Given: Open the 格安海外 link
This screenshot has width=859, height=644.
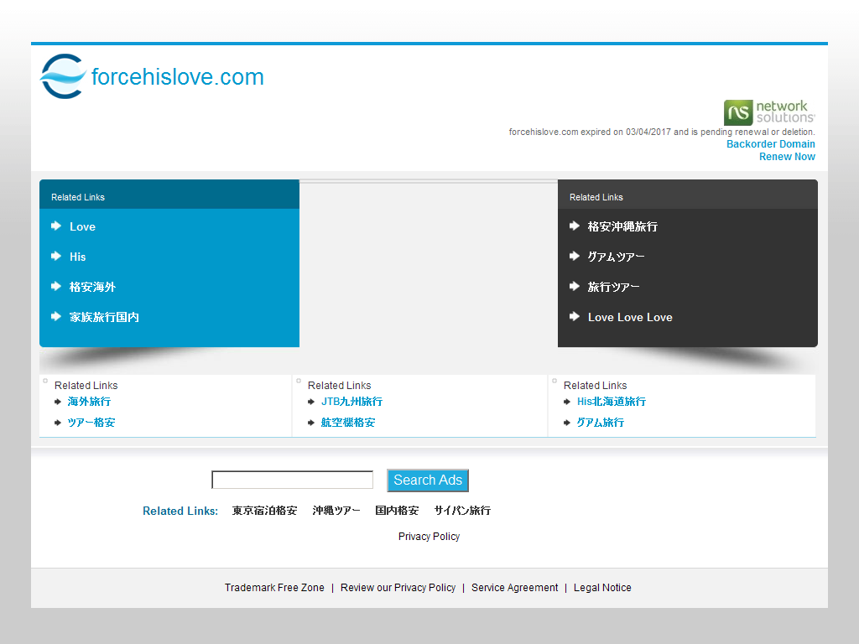Looking at the screenshot, I should coord(92,287).
